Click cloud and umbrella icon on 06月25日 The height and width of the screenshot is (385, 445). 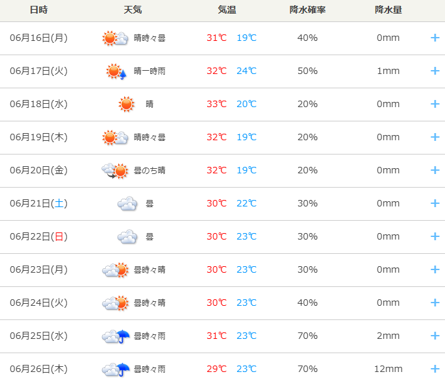(116, 336)
